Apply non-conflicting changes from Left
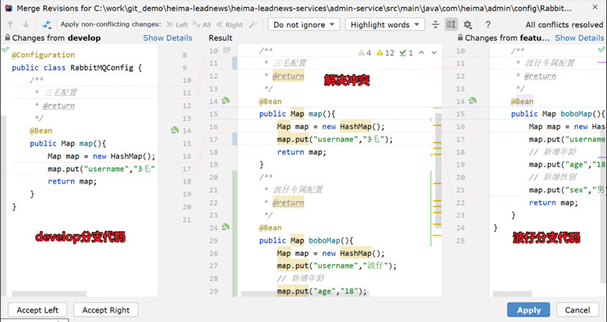Image resolution: width=607 pixels, height=322 pixels. tap(178, 25)
